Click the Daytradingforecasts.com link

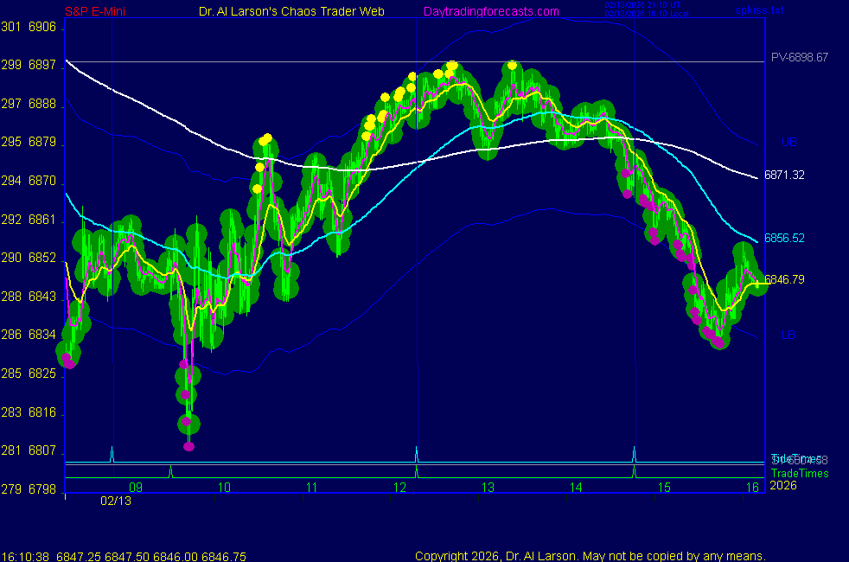pos(490,11)
